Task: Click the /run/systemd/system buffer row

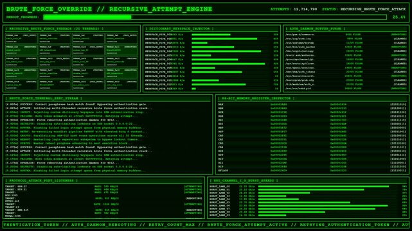Action: click(x=346, y=43)
